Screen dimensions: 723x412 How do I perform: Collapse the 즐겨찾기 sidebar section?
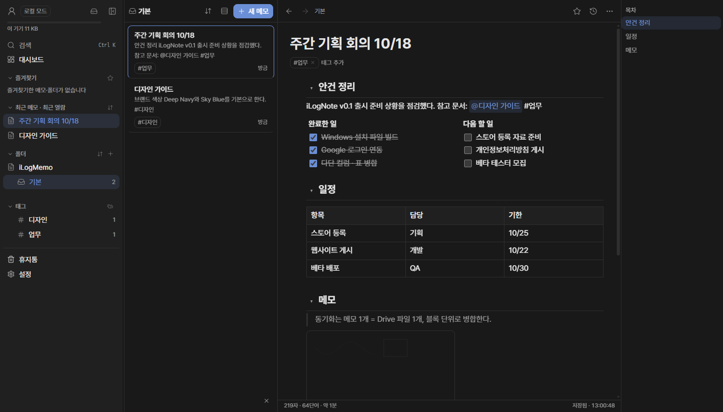(10, 78)
